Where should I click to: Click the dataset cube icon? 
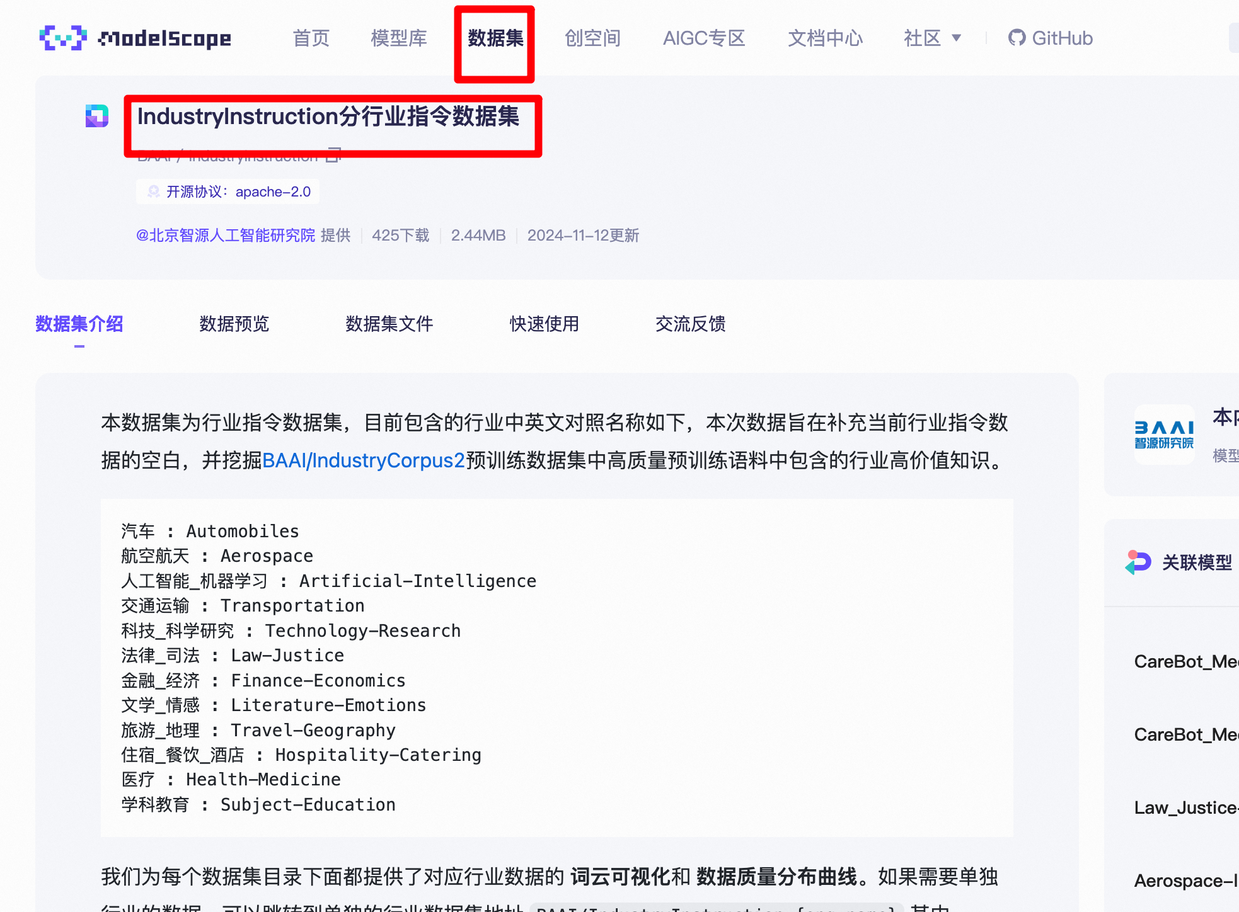(97, 116)
